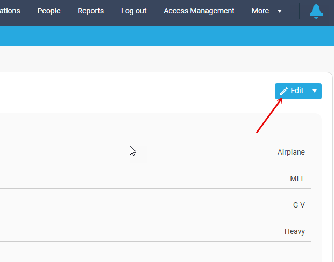
Task: Select the MEL value in details list
Action: click(297, 178)
